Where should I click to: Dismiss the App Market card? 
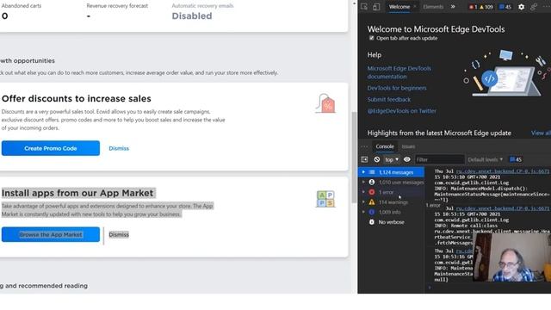coord(119,234)
